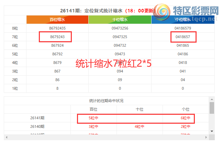Select the 6粒 row label
The height and width of the screenshot is (144, 222).
[x=15, y=45]
